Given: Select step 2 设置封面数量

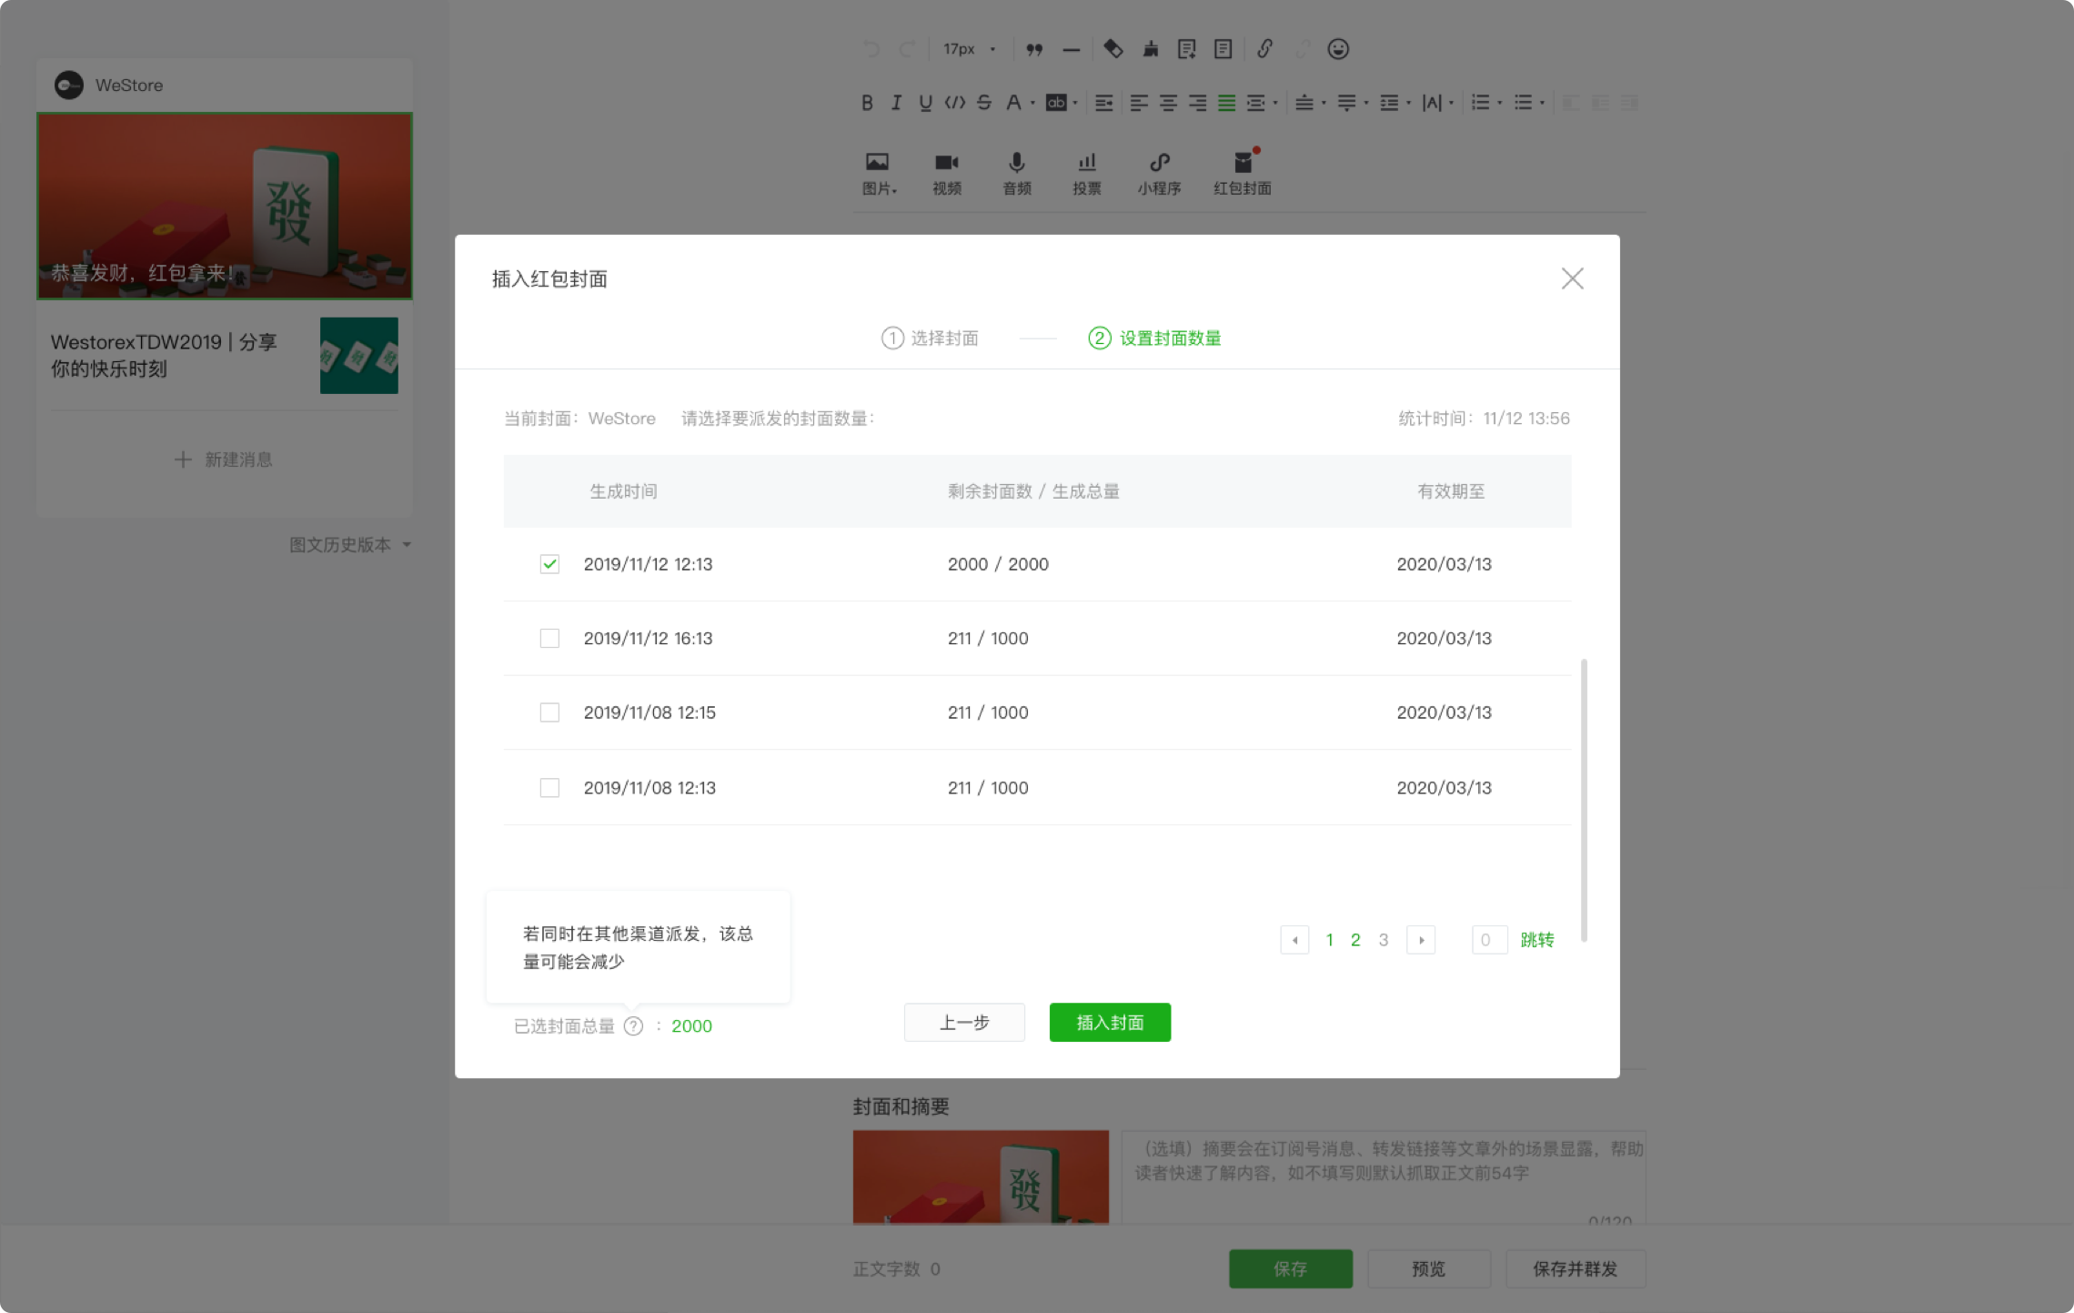Looking at the screenshot, I should 1154,338.
